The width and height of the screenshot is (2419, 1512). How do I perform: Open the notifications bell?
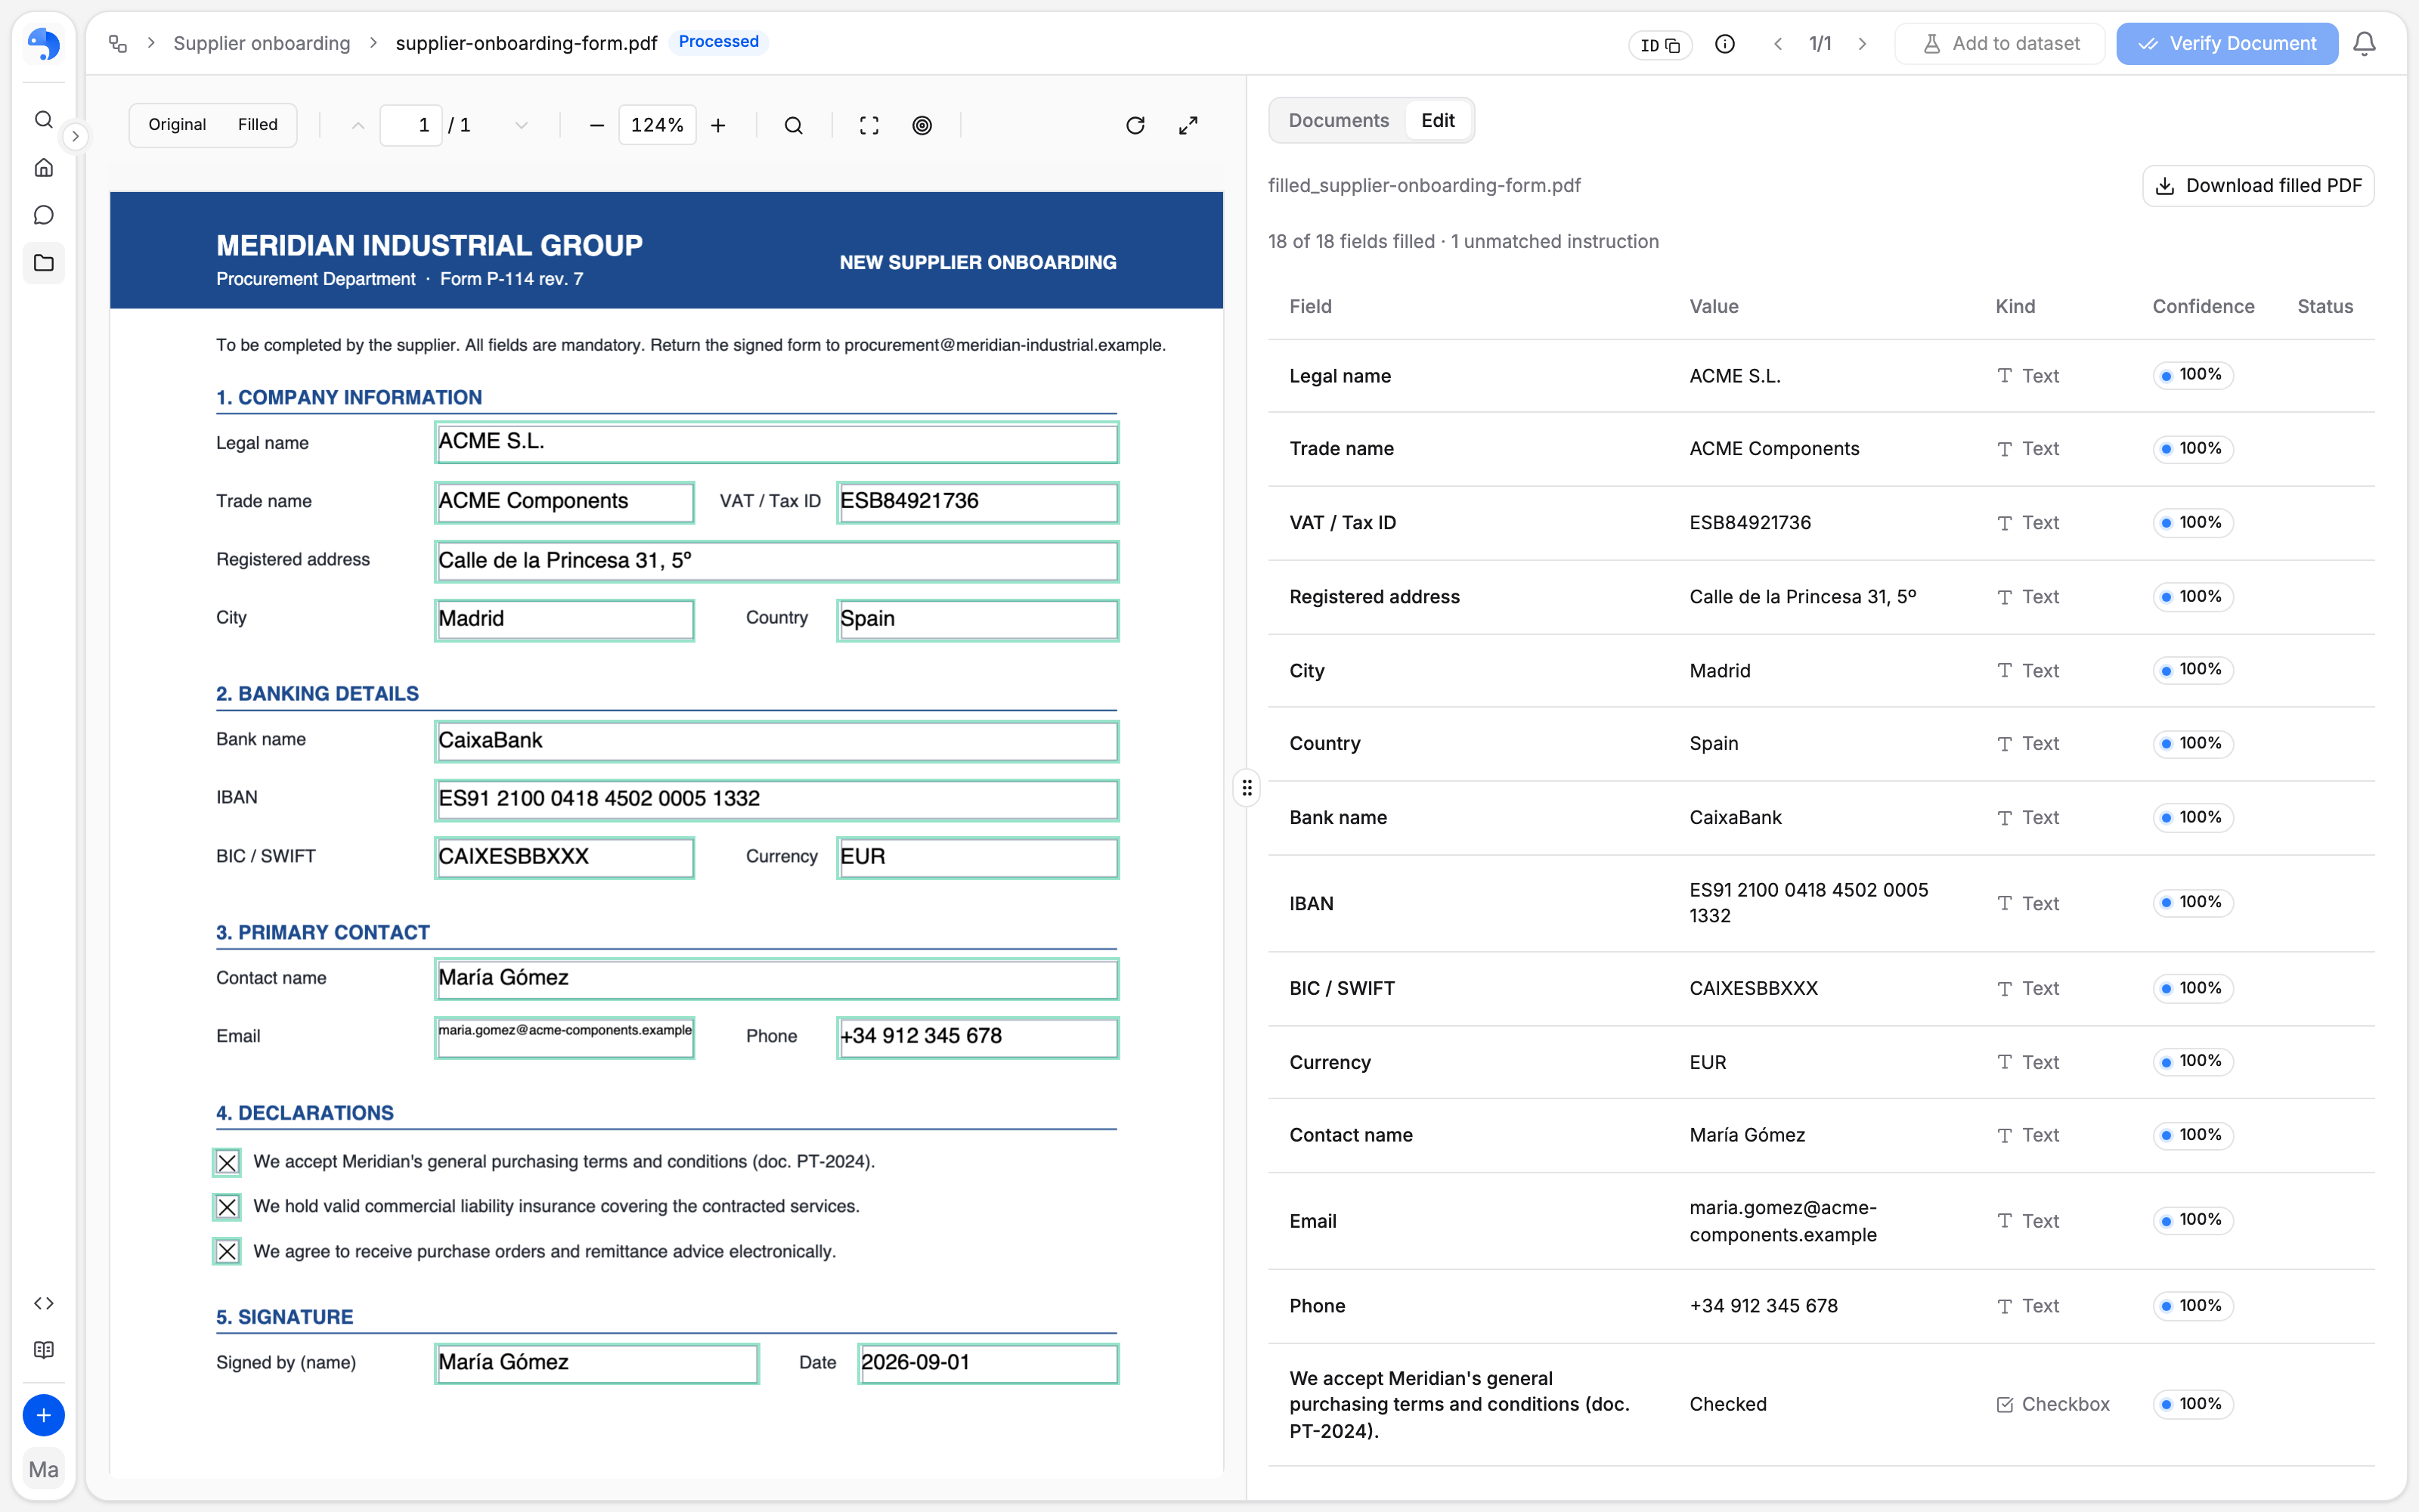coord(2364,43)
